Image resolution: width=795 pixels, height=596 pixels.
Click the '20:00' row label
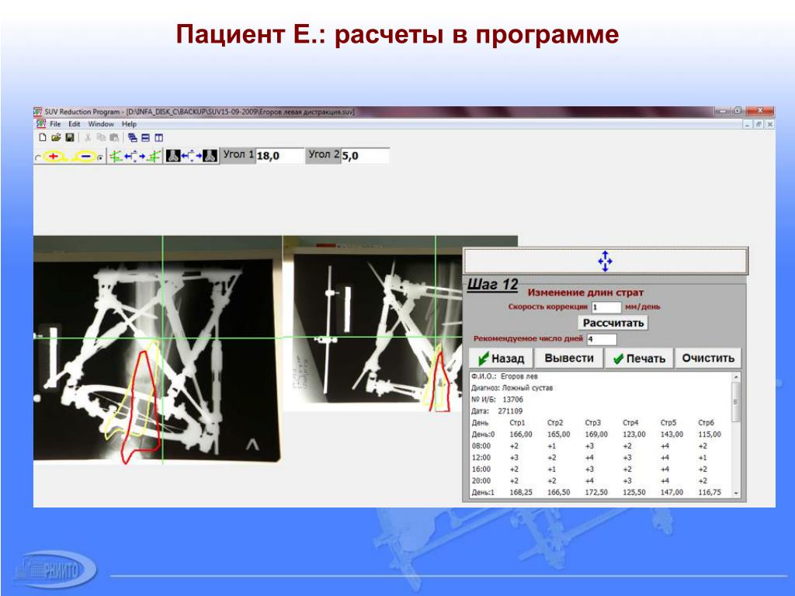click(481, 481)
